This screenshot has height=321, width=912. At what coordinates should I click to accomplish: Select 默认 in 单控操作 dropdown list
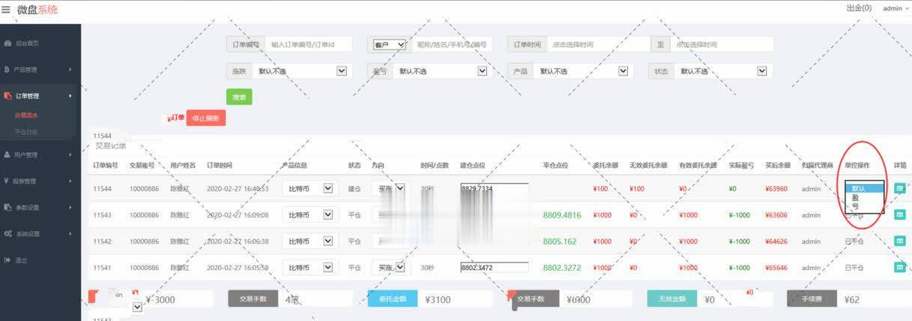click(865, 189)
